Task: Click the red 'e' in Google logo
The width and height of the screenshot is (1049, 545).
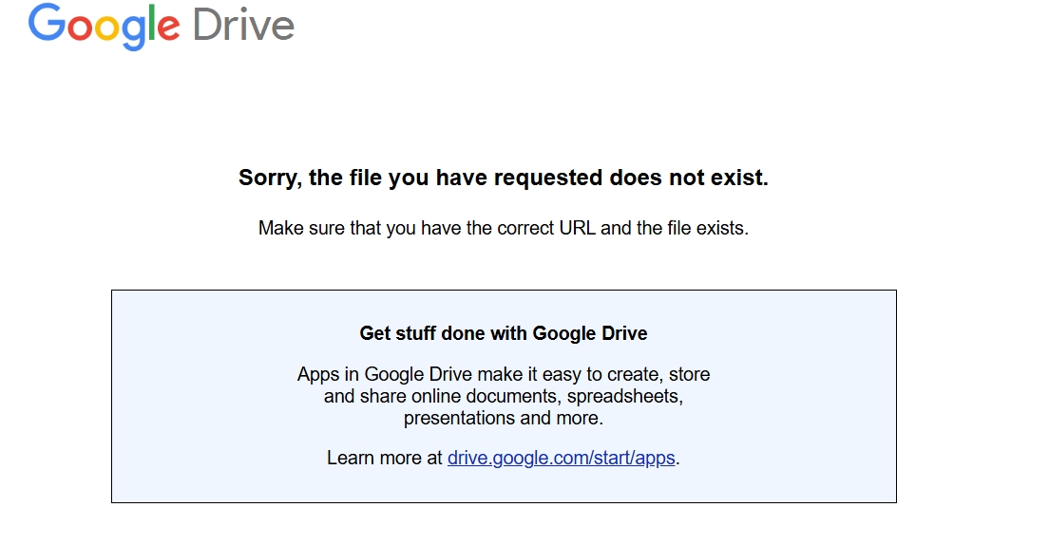Action: pyautogui.click(x=168, y=28)
